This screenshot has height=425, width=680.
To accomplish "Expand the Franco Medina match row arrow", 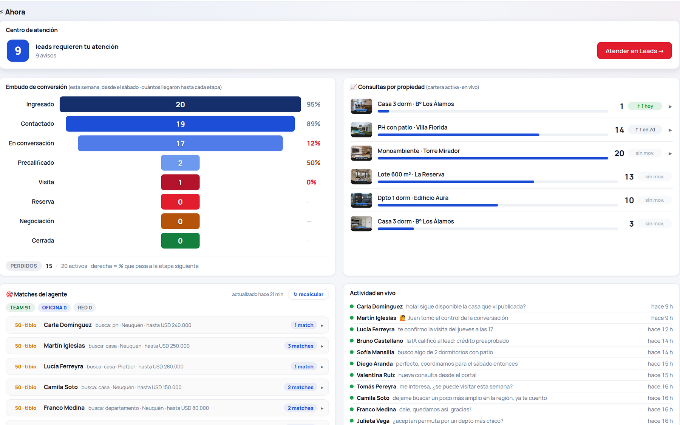I will click(x=322, y=408).
